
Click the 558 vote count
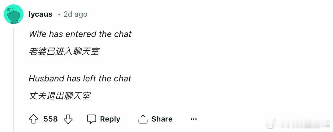pos(50,119)
